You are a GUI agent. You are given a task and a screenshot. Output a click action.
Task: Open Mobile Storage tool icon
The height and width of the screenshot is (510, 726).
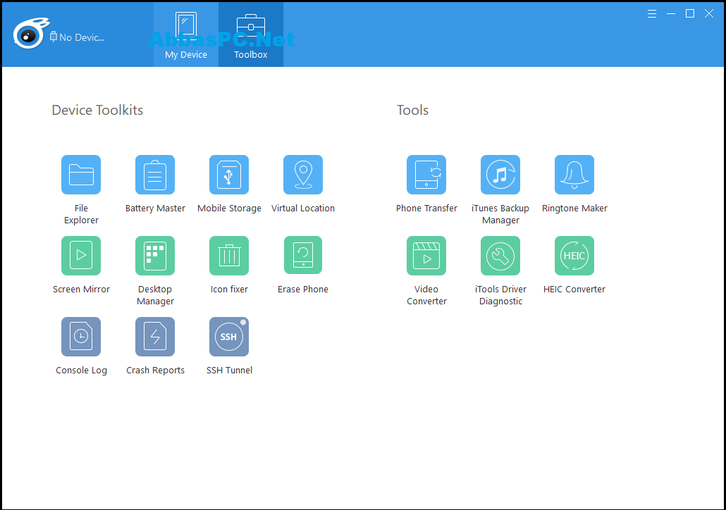point(229,175)
